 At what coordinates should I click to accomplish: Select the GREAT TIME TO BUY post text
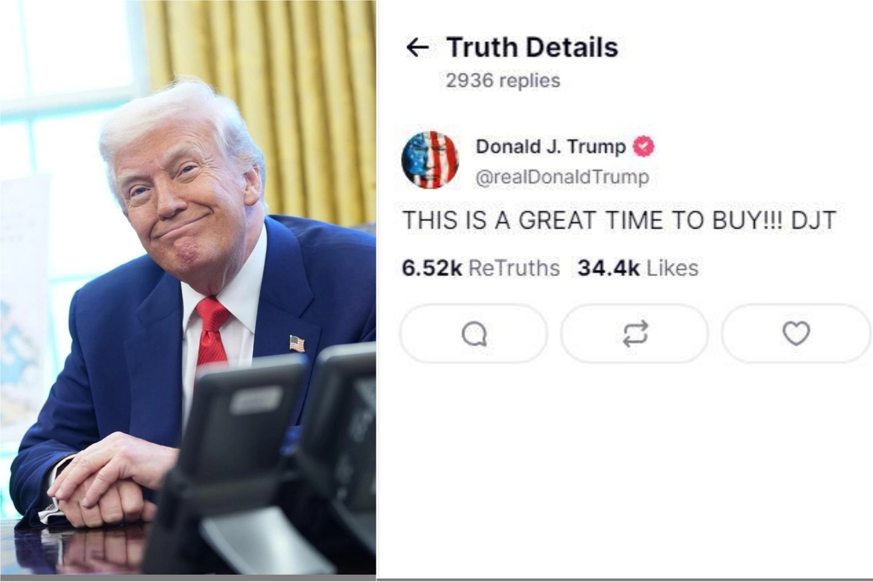pyautogui.click(x=619, y=220)
